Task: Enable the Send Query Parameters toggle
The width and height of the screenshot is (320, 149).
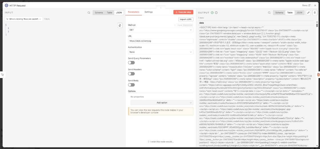Action: click(131, 63)
